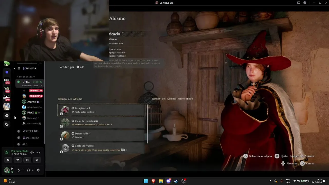Deafen with the Discord headphones icon
329x185 pixels.
28,170
